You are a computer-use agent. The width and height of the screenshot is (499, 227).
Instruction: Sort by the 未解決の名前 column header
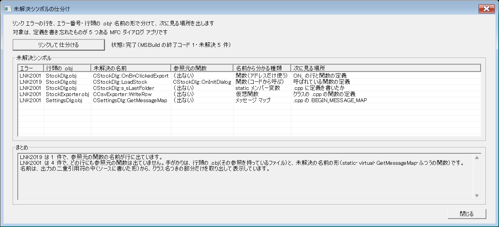(x=131, y=68)
